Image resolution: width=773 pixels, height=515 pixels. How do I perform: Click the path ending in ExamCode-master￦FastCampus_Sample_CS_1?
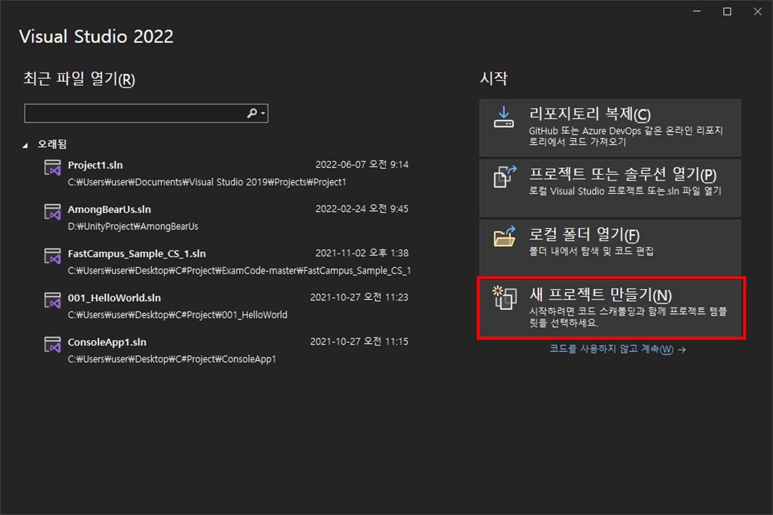point(239,270)
